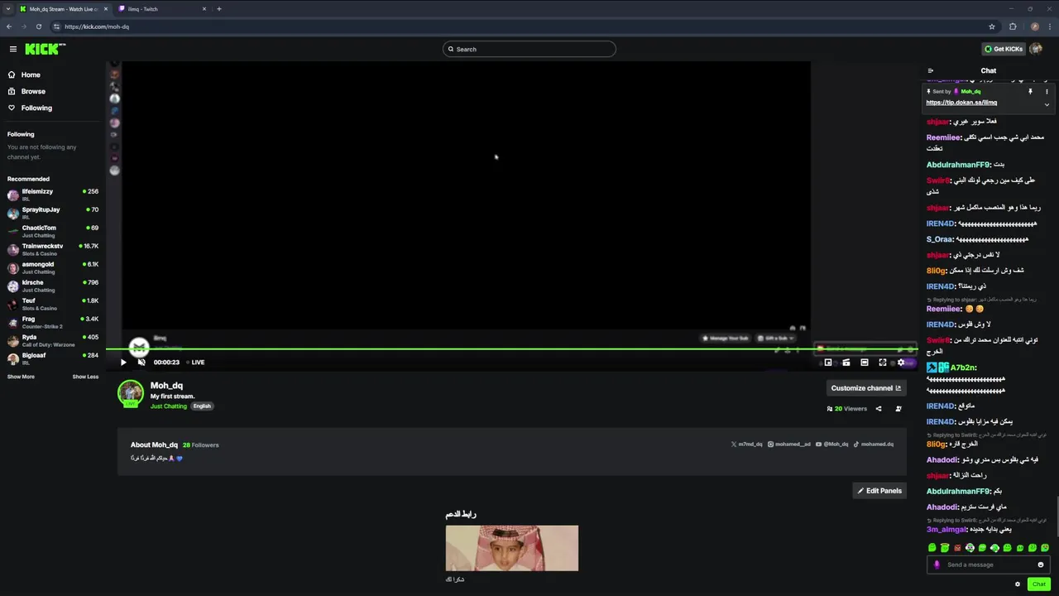Click Customize channel button
The image size is (1059, 596).
(x=865, y=387)
